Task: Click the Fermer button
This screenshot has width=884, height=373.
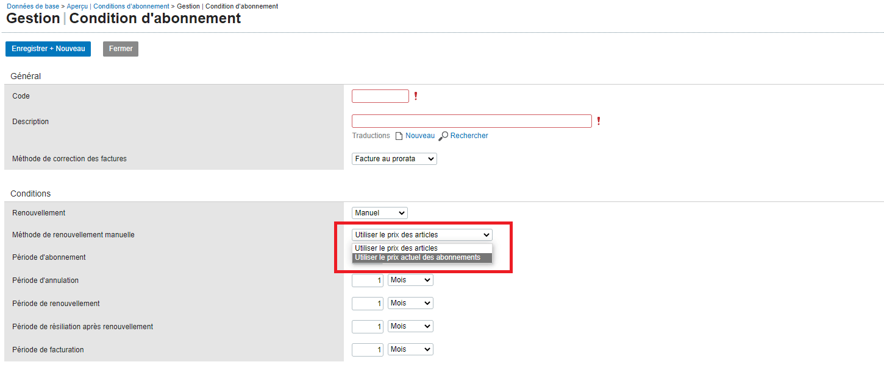Action: tap(121, 49)
